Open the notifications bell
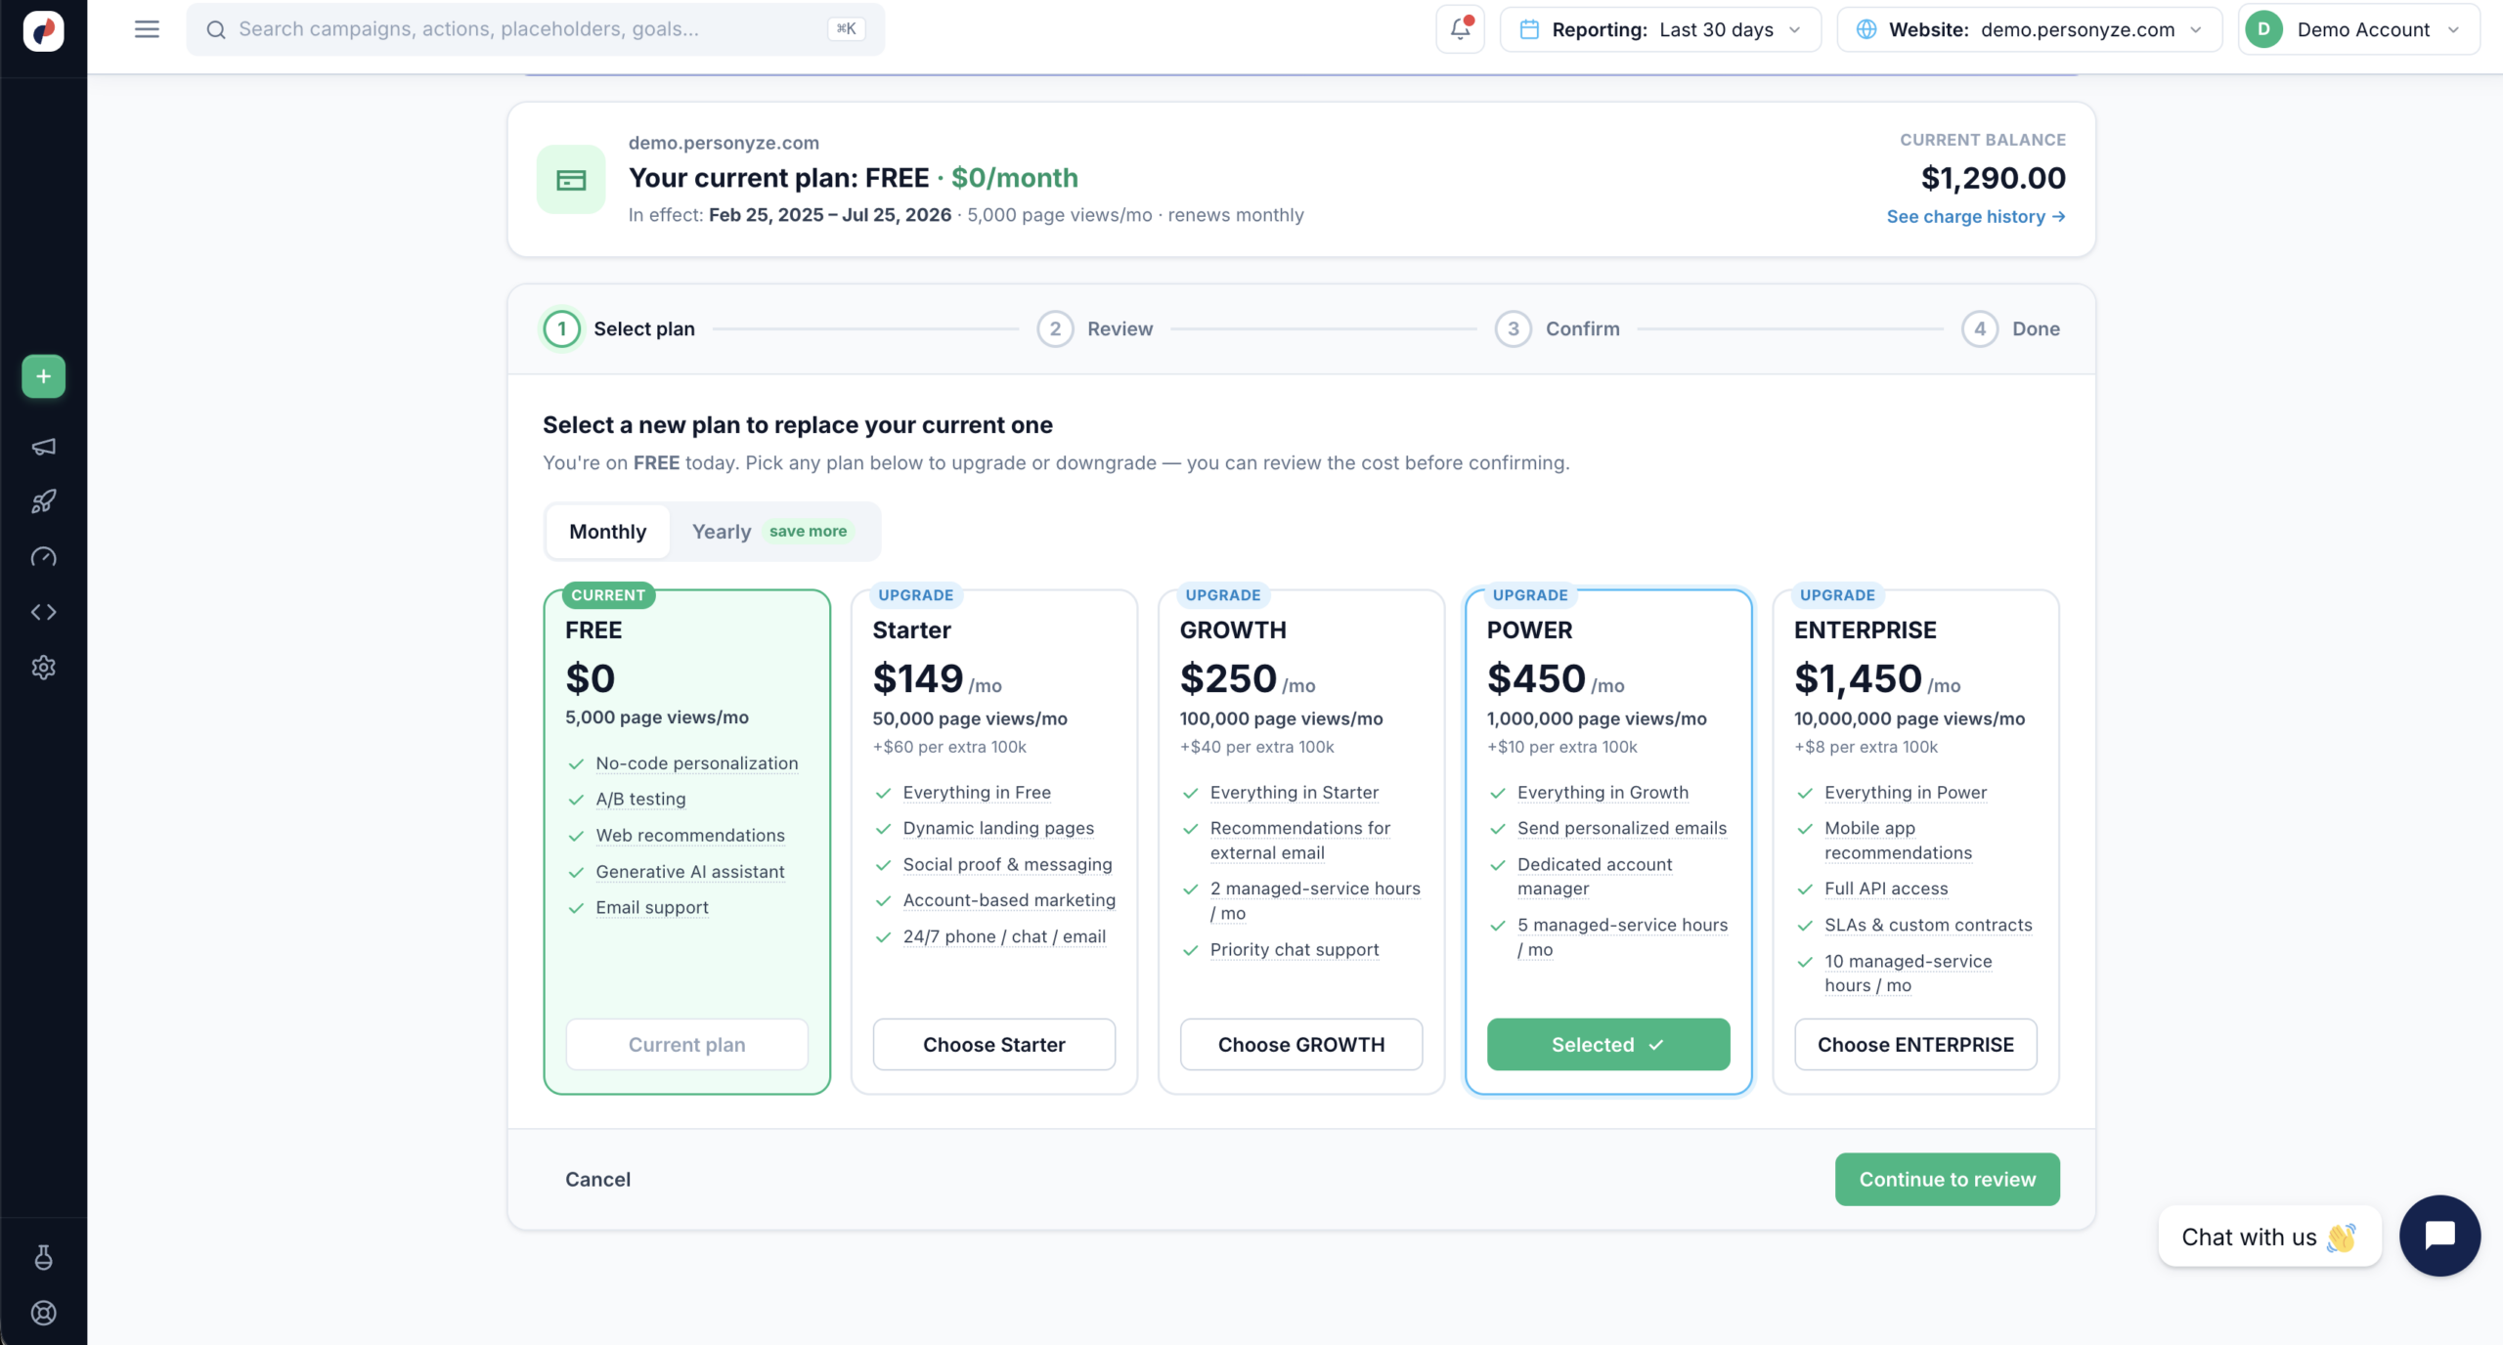The width and height of the screenshot is (2503, 1345). 1460,29
